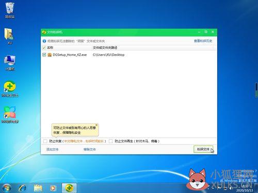Image resolution: width=258 pixels, height=193 pixels.
Task: Open Windows Explorer from taskbar
Action: pos(38,188)
